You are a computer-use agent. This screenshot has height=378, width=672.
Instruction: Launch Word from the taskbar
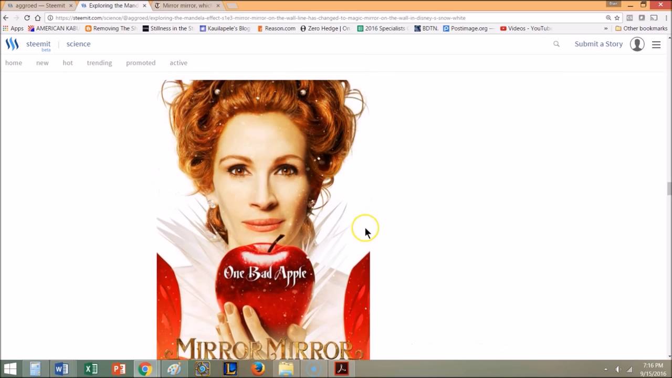click(61, 369)
